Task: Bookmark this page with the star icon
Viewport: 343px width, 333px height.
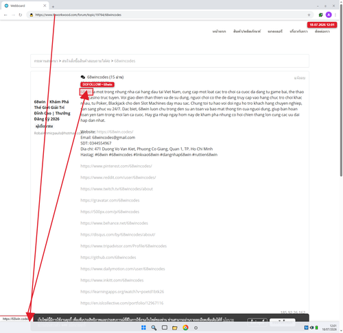Action: (309, 15)
